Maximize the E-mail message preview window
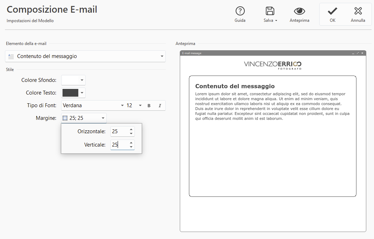 358,53
